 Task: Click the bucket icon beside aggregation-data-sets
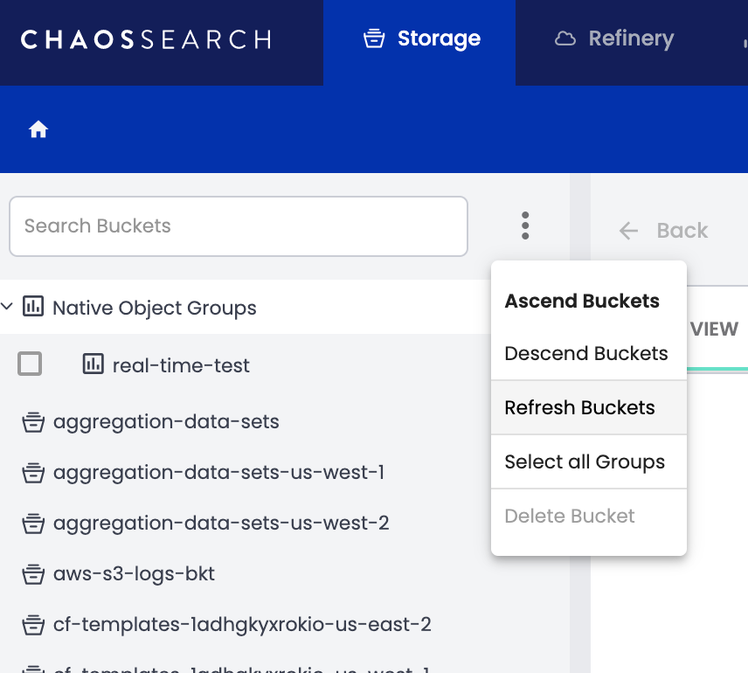(33, 422)
